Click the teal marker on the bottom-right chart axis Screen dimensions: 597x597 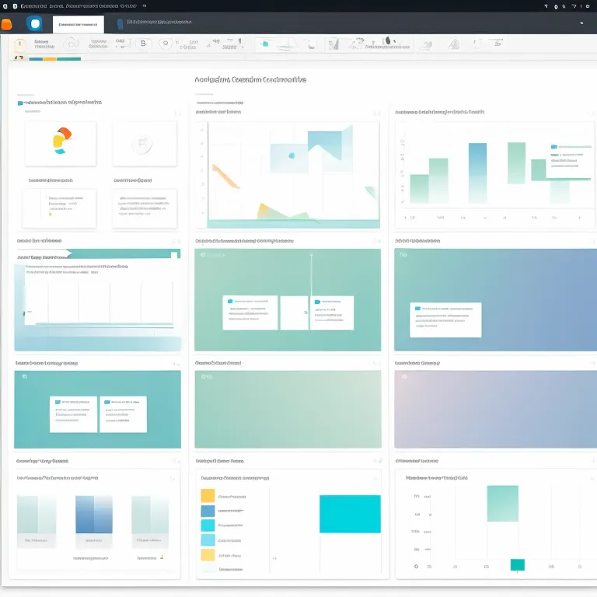coord(517,565)
